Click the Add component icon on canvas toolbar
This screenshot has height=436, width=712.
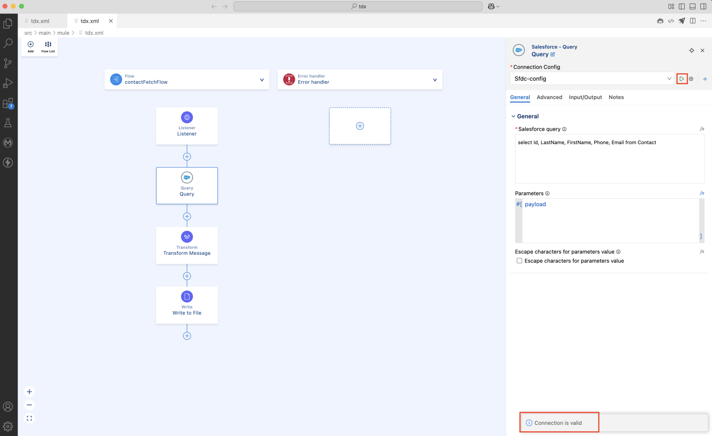[31, 46]
